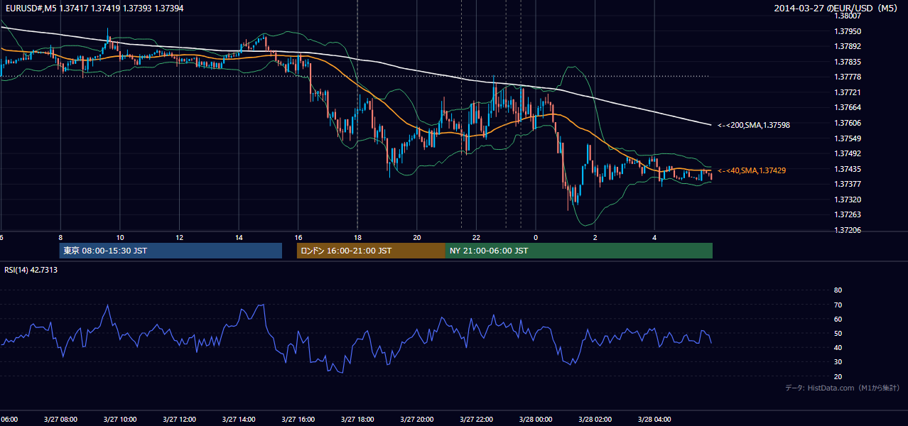Click price axis value 1.37435

848,168
